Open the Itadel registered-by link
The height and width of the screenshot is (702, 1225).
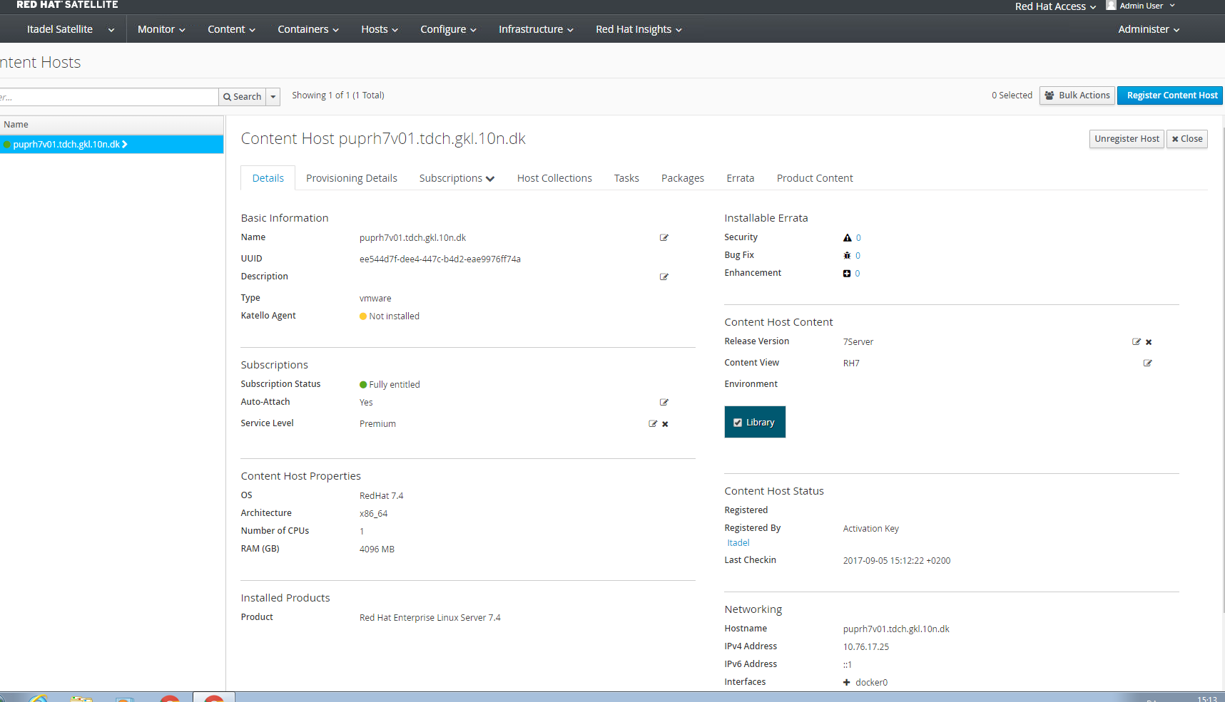coord(738,543)
